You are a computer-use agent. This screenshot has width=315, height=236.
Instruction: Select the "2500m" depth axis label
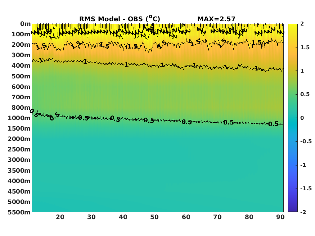click(19, 149)
